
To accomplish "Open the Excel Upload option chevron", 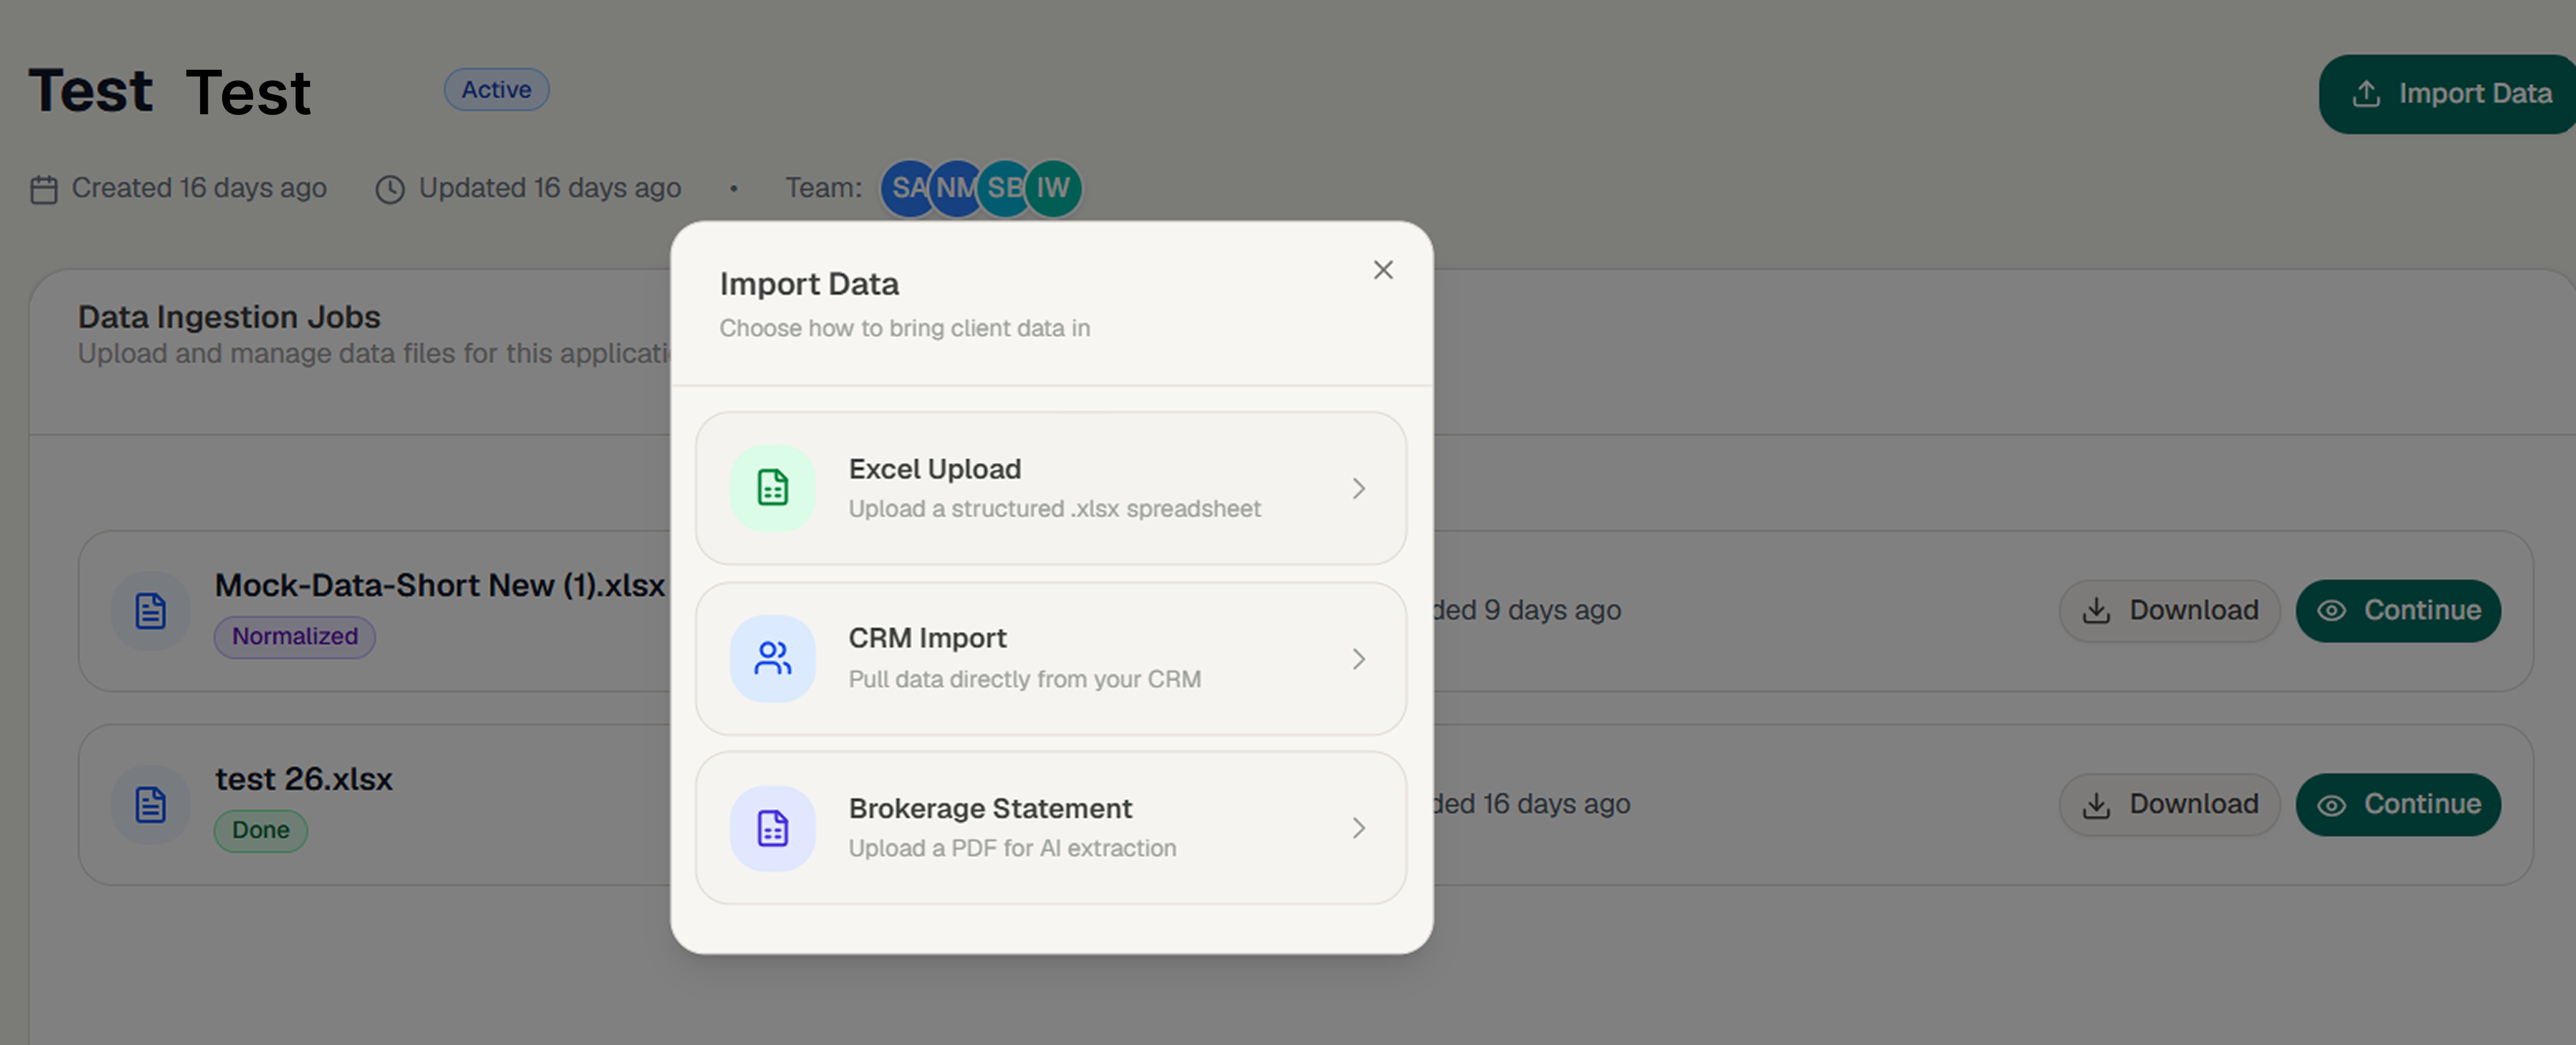I will coord(1358,488).
